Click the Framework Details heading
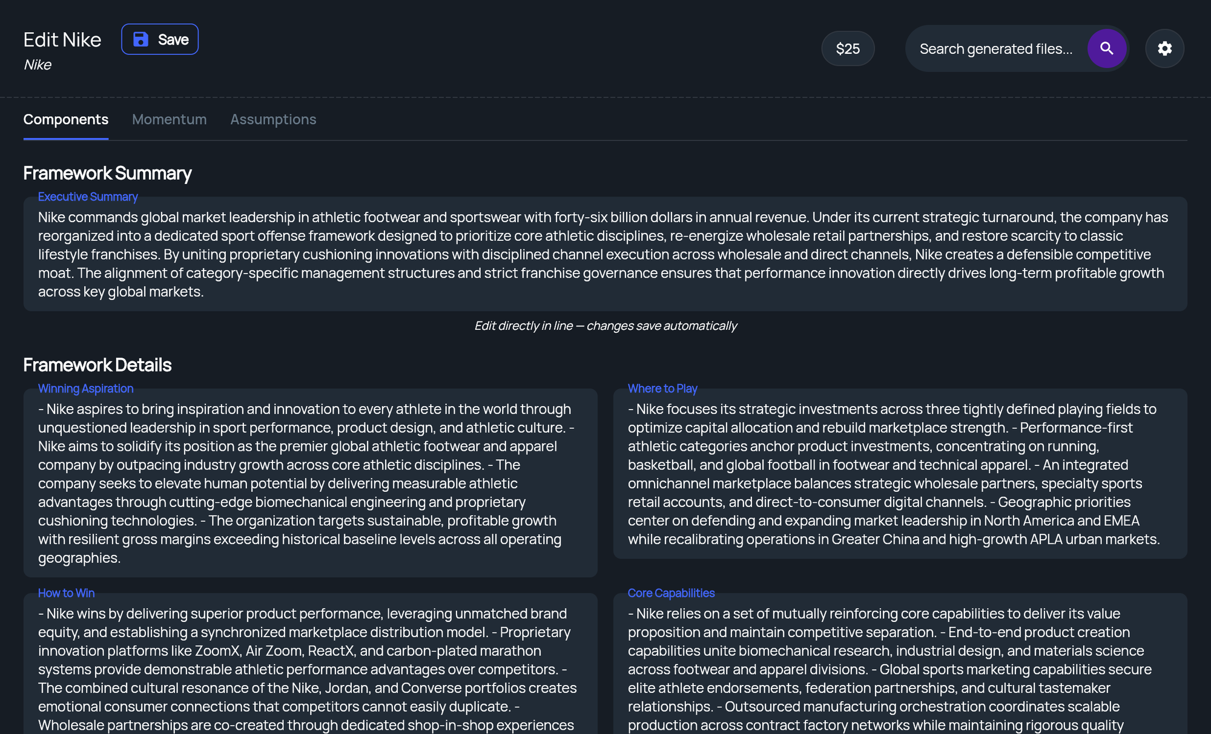 (97, 365)
